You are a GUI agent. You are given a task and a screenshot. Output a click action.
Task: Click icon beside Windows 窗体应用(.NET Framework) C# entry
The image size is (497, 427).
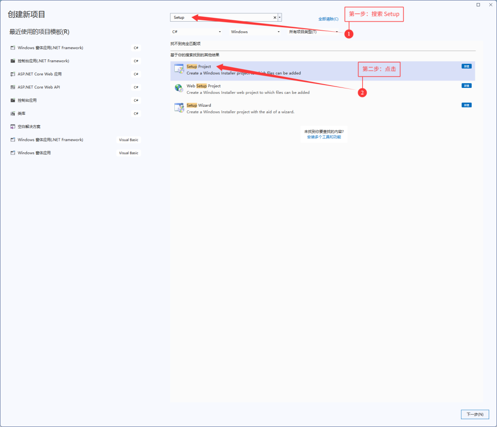[x=13, y=48]
